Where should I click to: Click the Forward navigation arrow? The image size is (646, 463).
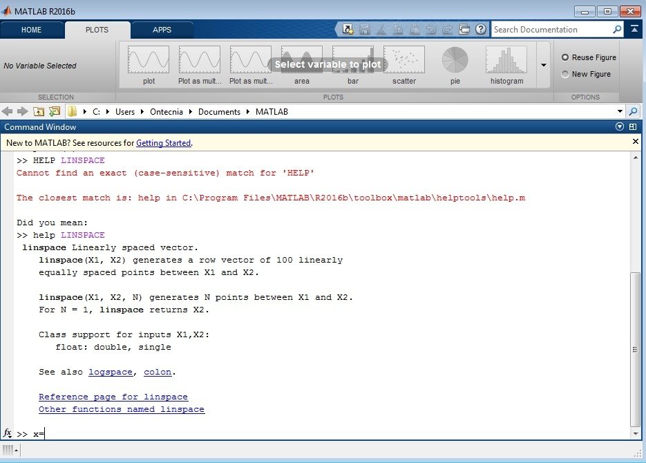(22, 111)
